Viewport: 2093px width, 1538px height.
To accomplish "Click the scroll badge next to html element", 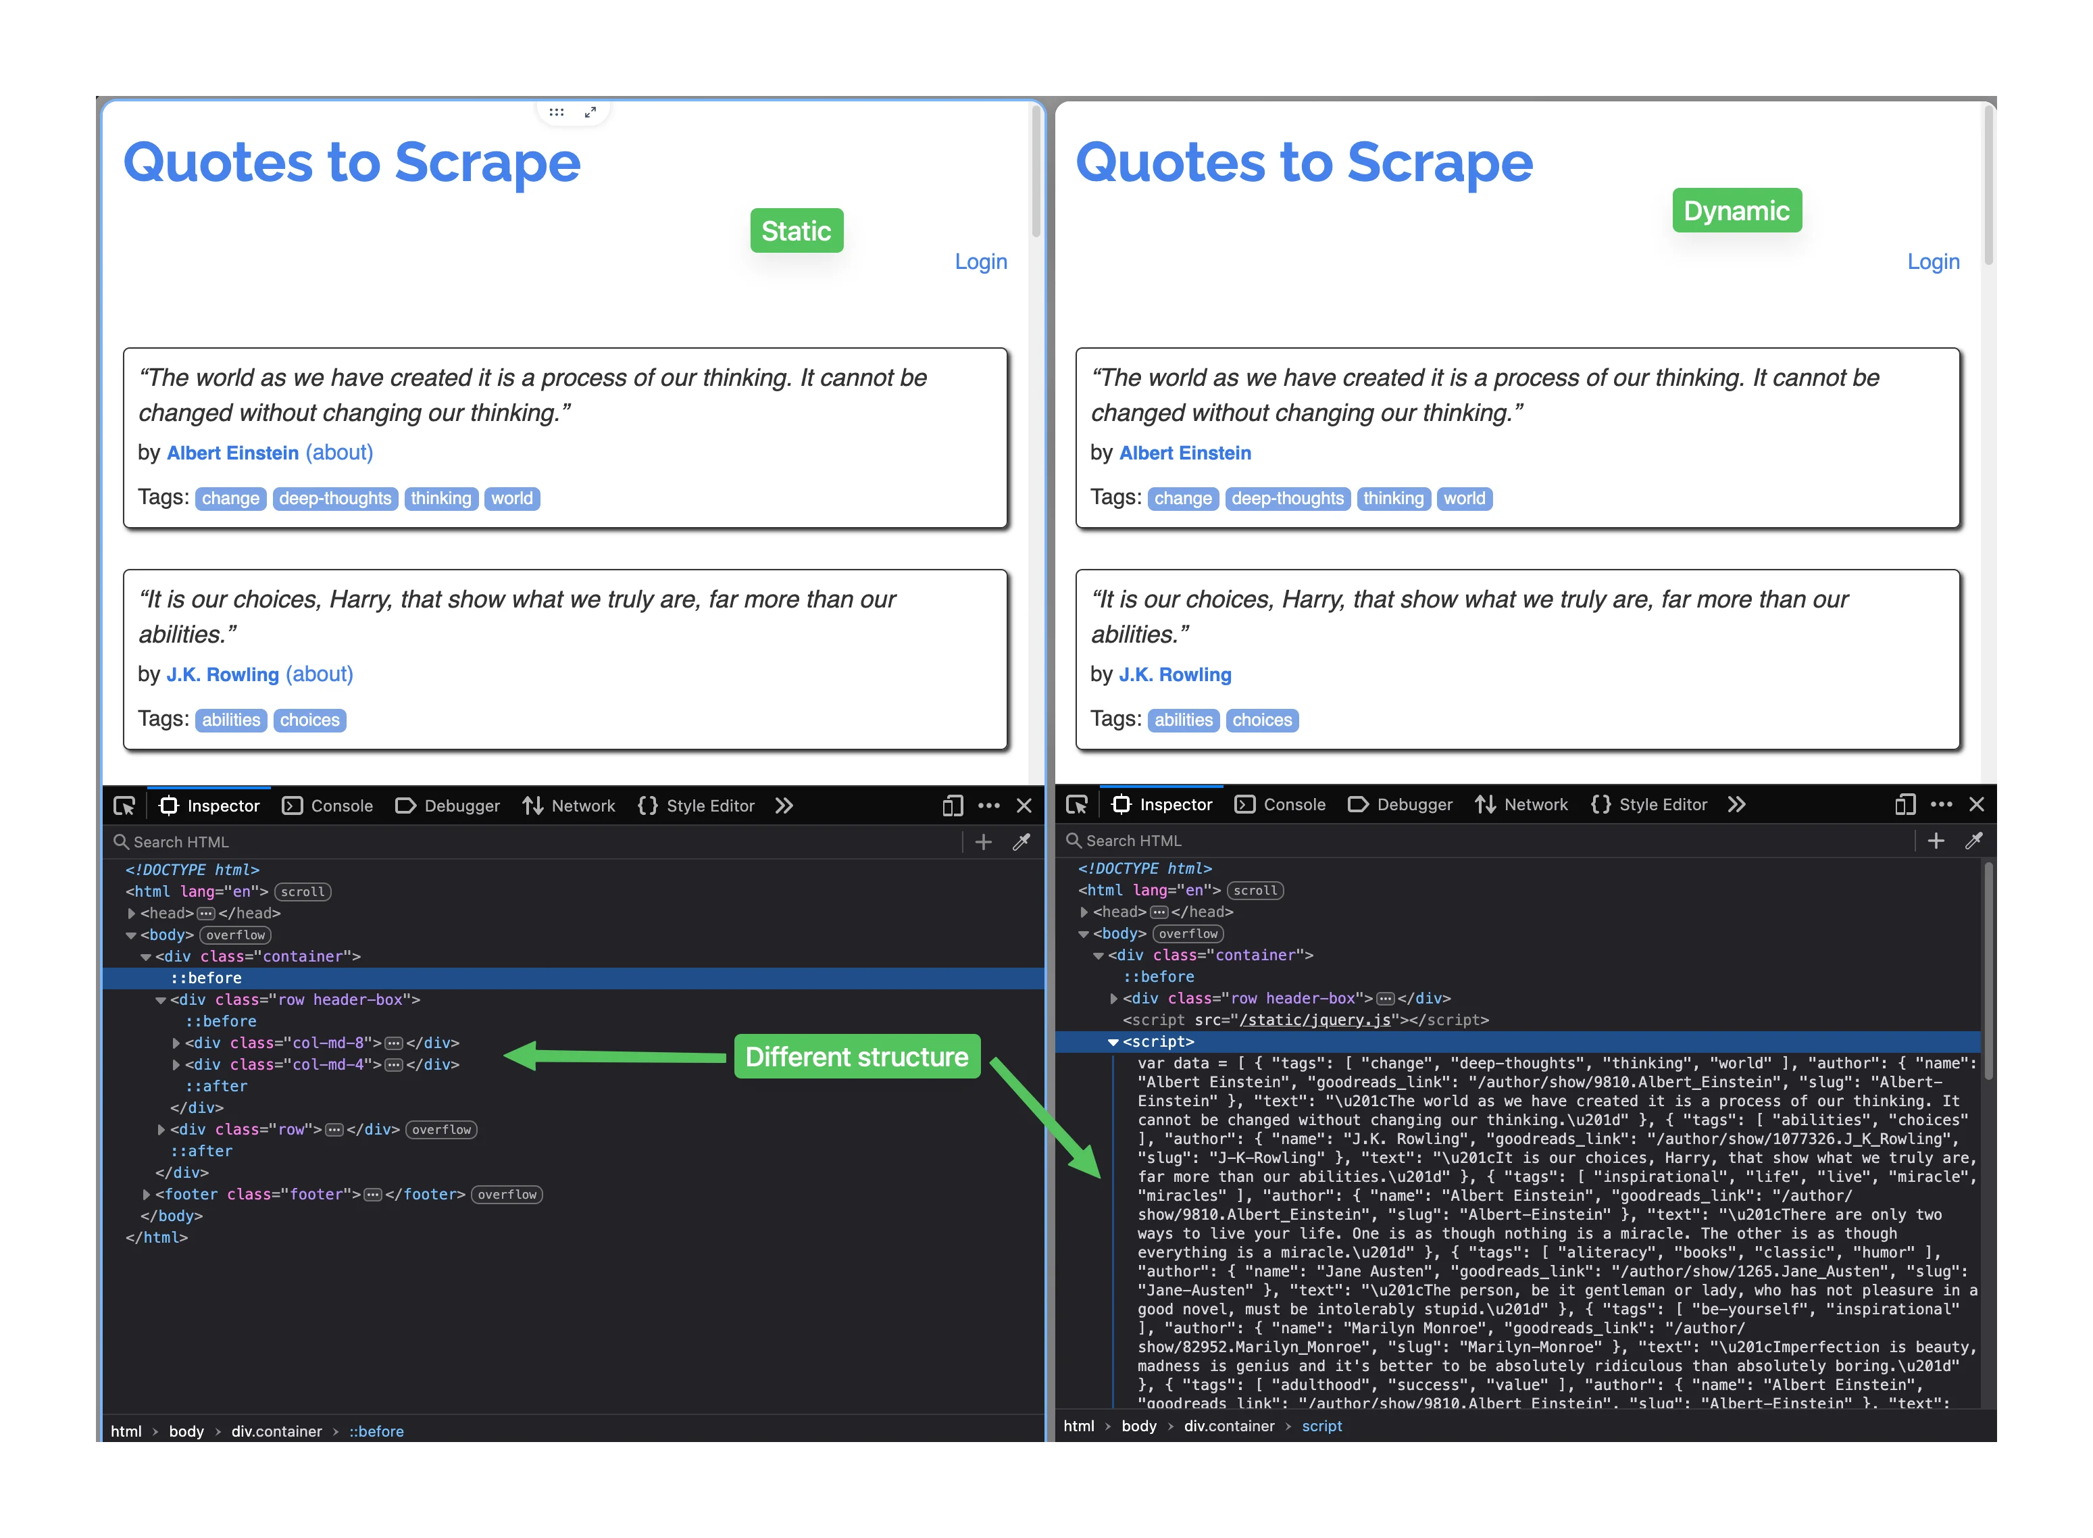I will point(303,891).
